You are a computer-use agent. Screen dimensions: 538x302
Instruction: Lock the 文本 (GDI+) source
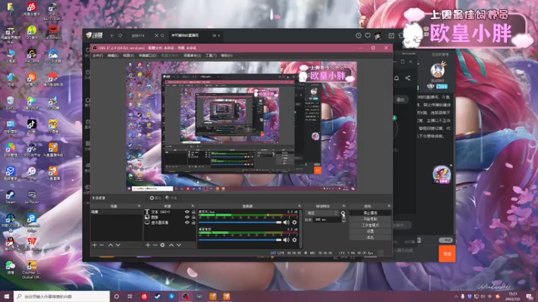coord(194,212)
